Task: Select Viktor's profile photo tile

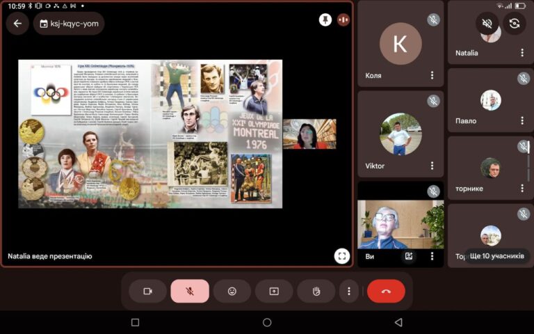Action: click(400, 134)
